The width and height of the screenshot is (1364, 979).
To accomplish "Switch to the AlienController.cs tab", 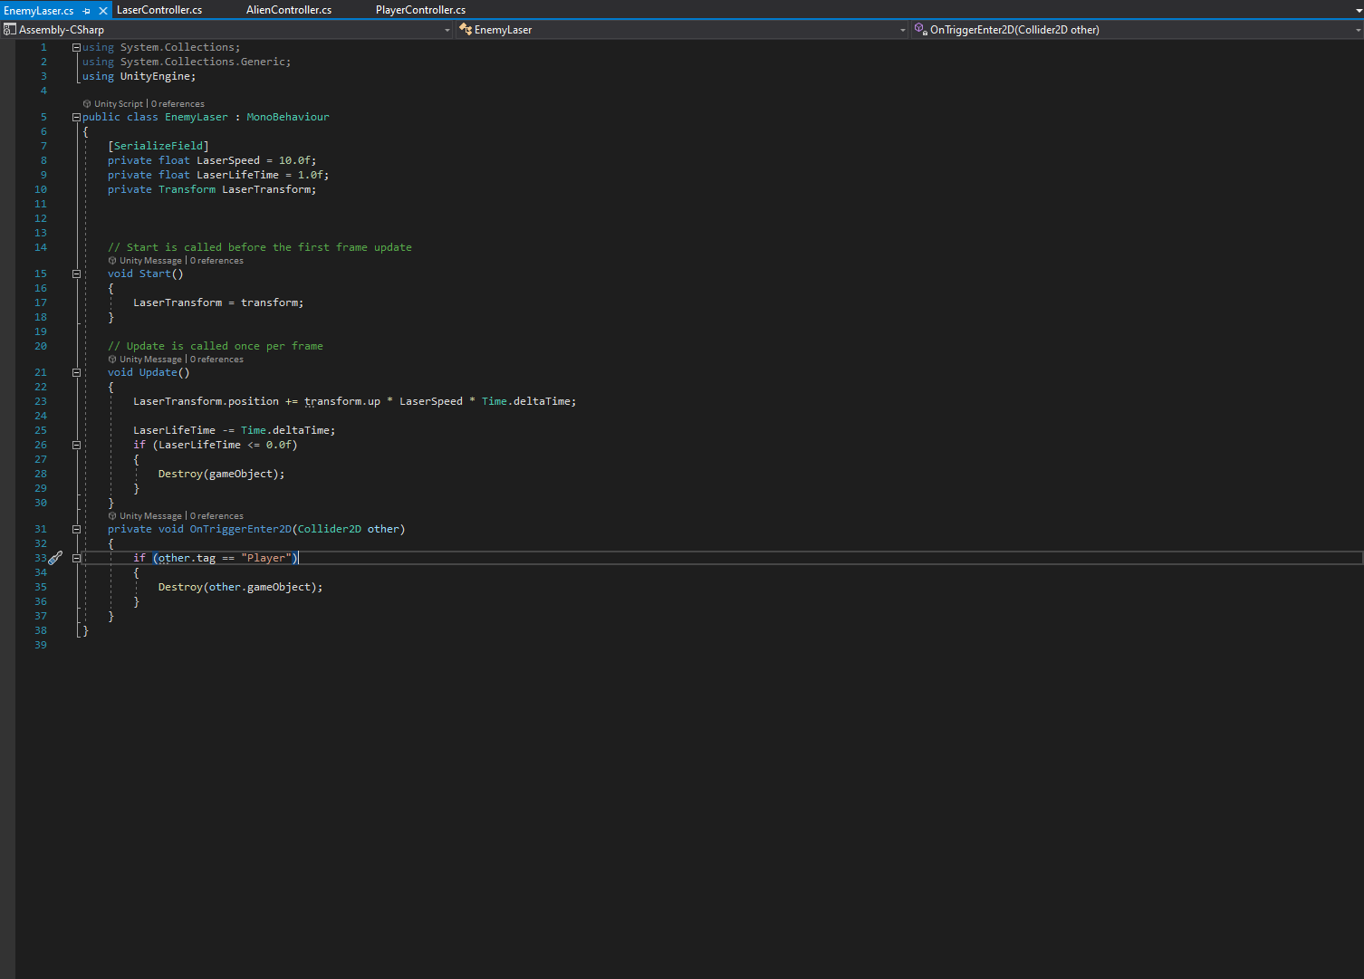I will (289, 10).
